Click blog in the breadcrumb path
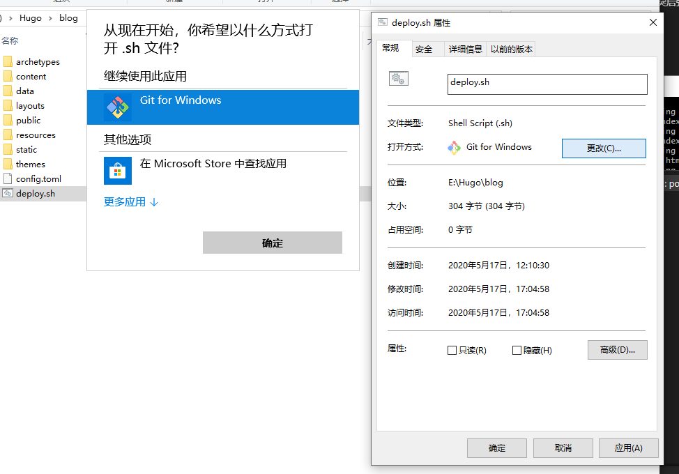 coord(68,18)
